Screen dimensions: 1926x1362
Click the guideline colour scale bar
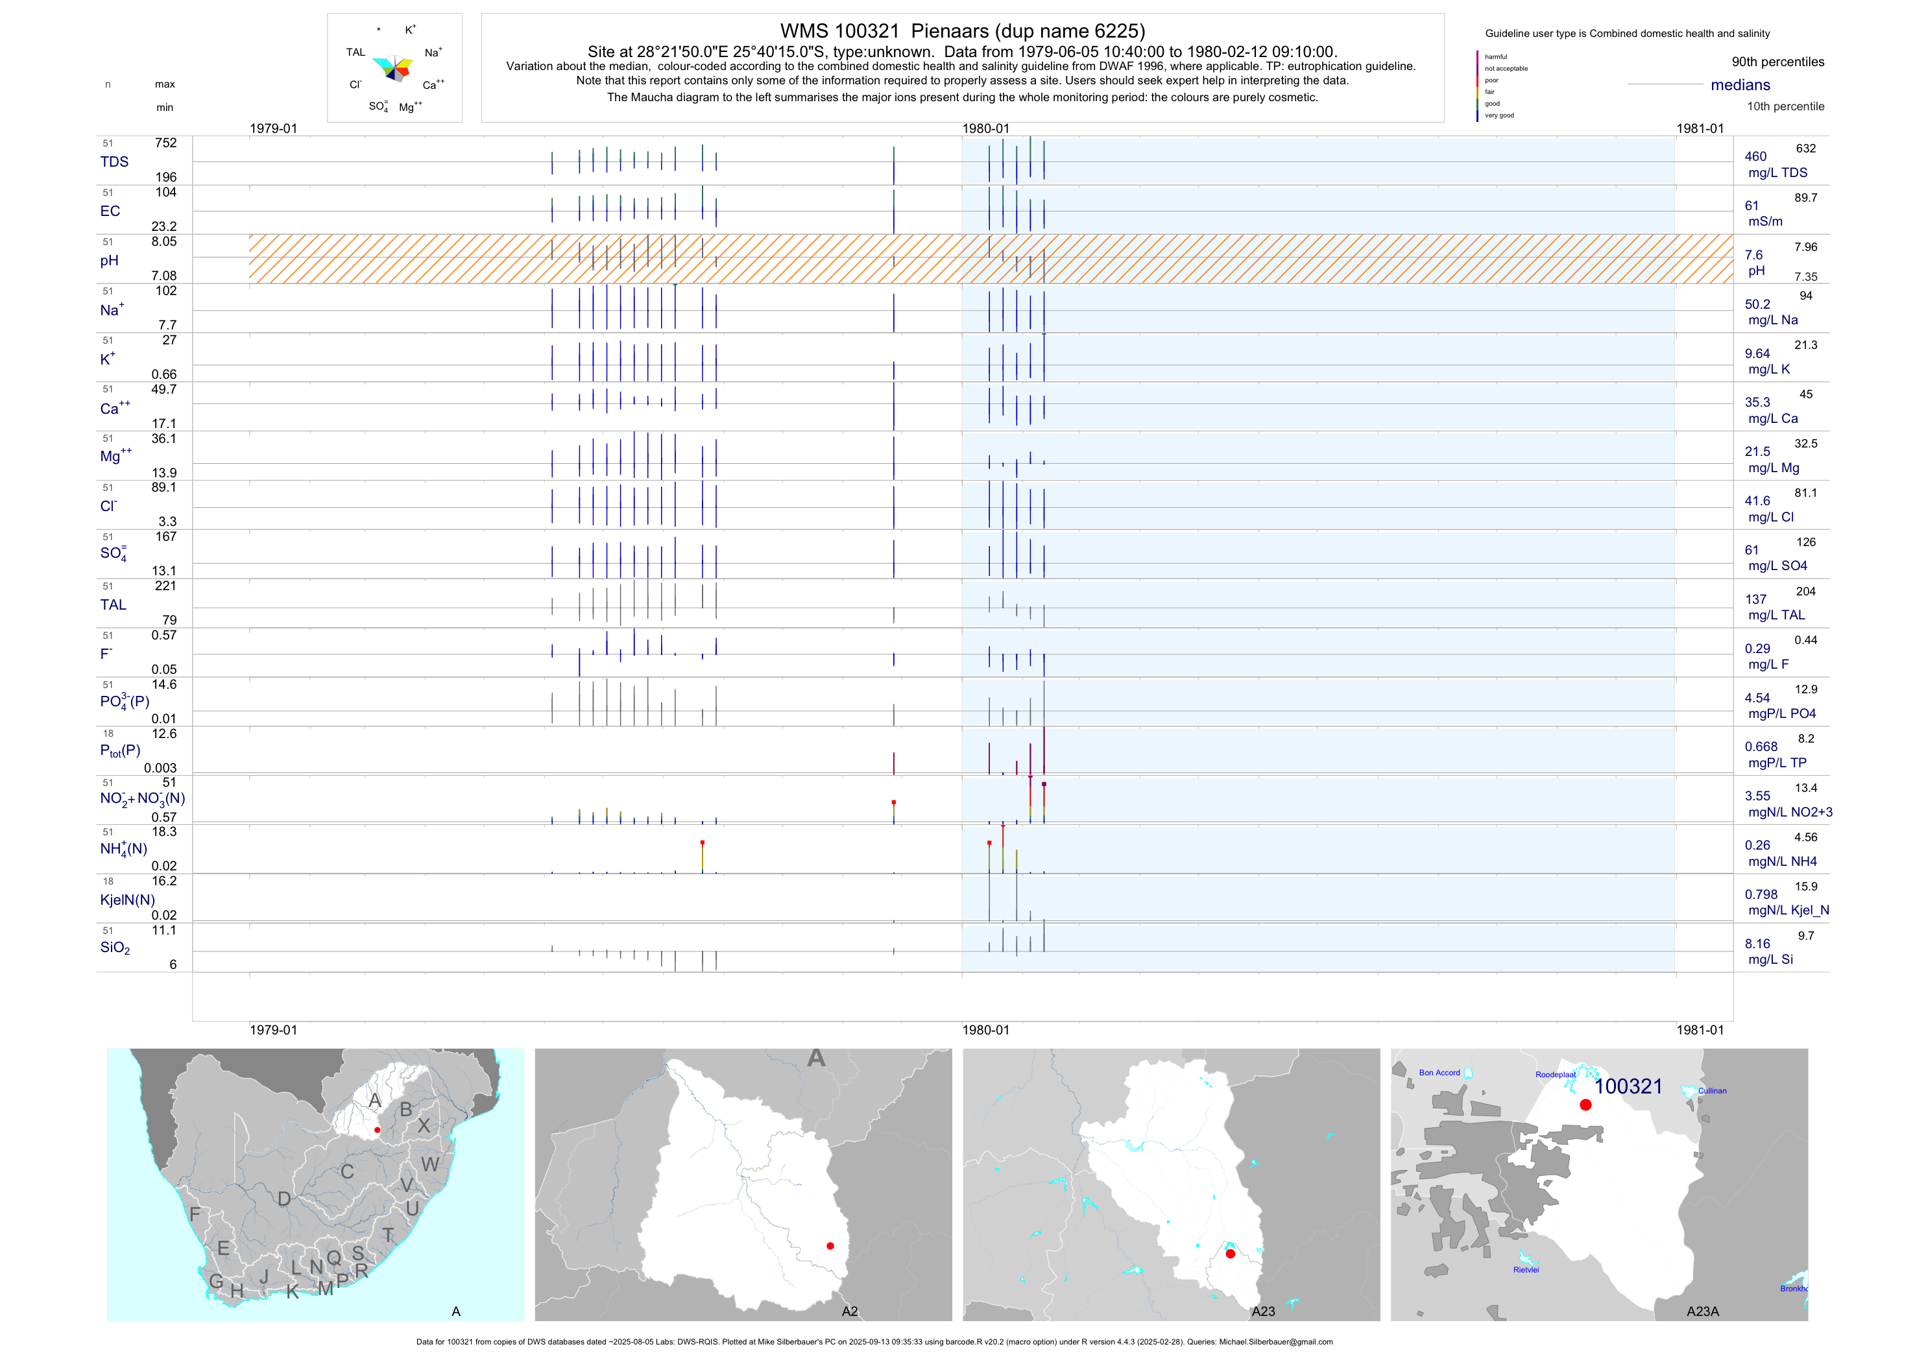(1477, 86)
